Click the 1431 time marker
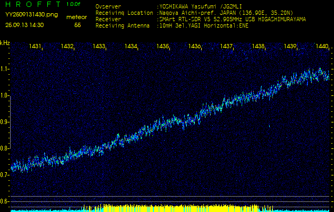Viewport: 334px width, 212px height. click(36, 47)
